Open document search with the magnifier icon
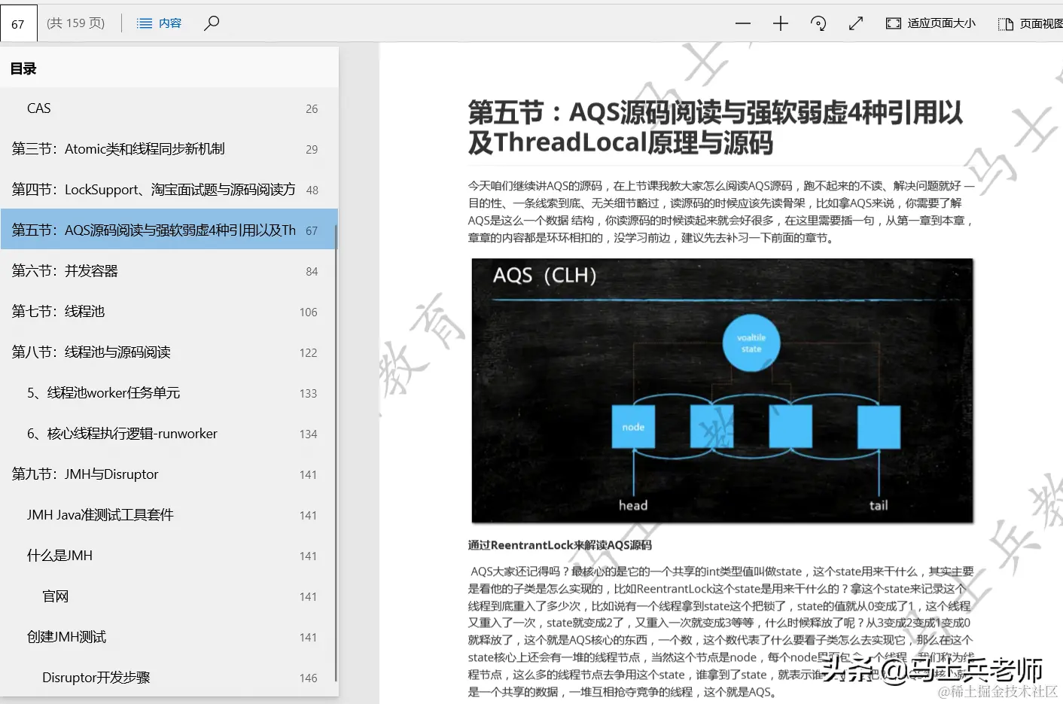The width and height of the screenshot is (1063, 704). (212, 23)
